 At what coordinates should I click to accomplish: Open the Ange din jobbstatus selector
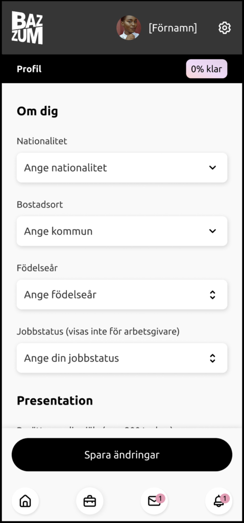pyautogui.click(x=122, y=358)
